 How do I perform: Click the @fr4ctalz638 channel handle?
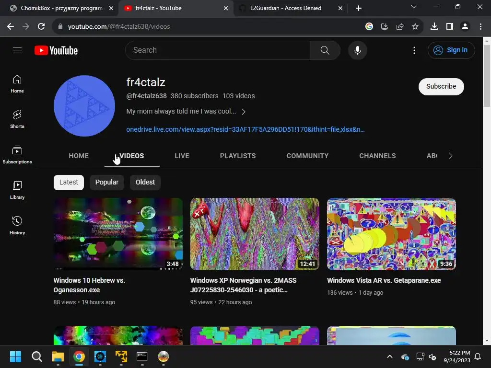pos(147,96)
